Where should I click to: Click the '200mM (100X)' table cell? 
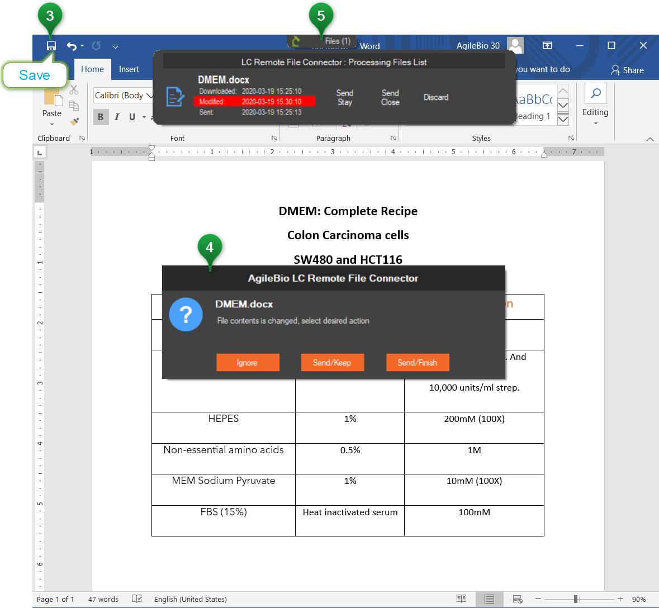(474, 427)
